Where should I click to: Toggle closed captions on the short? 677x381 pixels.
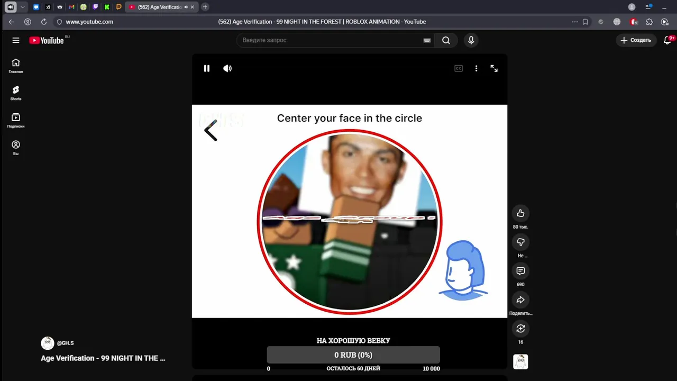tap(459, 68)
